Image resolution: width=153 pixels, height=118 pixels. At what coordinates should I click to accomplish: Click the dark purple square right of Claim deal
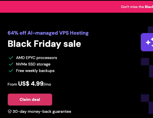click(145, 98)
